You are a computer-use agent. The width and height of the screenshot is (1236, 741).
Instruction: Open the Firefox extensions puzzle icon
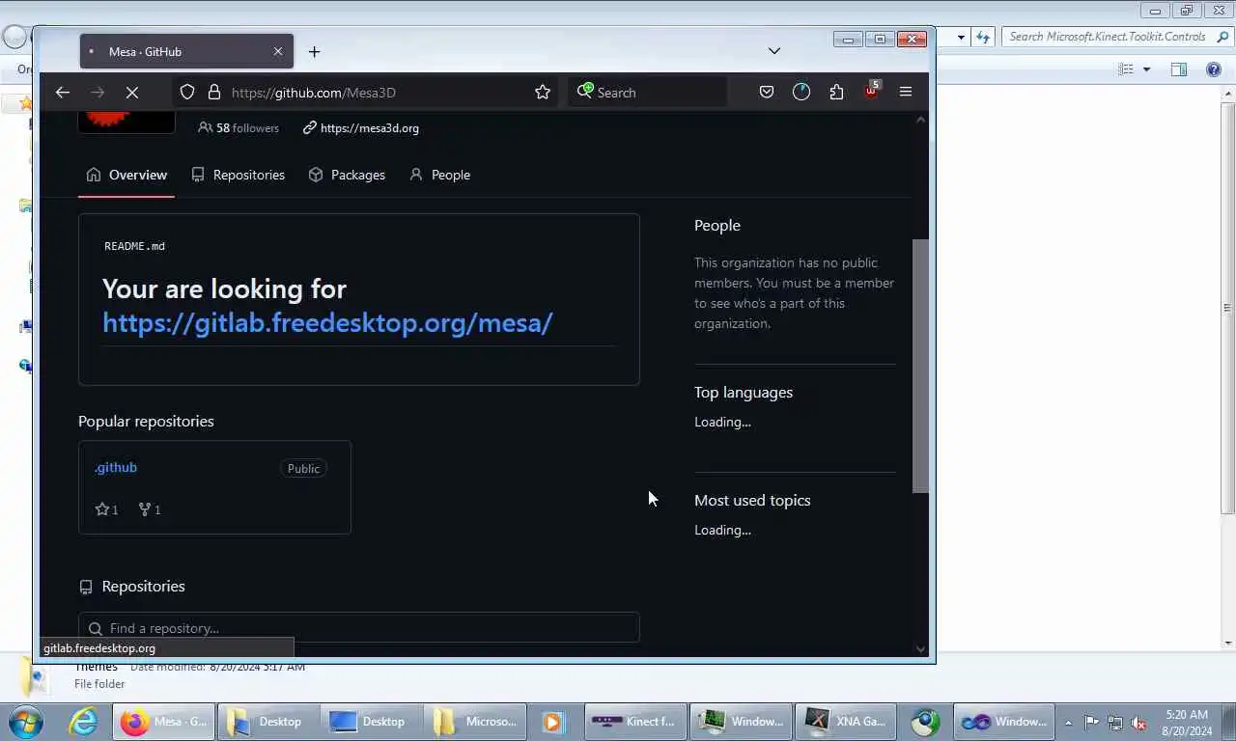pos(836,93)
